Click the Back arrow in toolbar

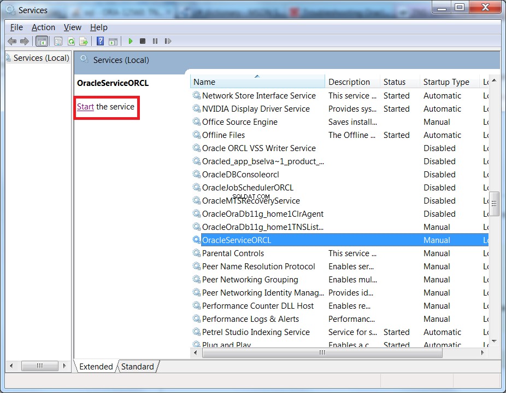(x=12, y=41)
